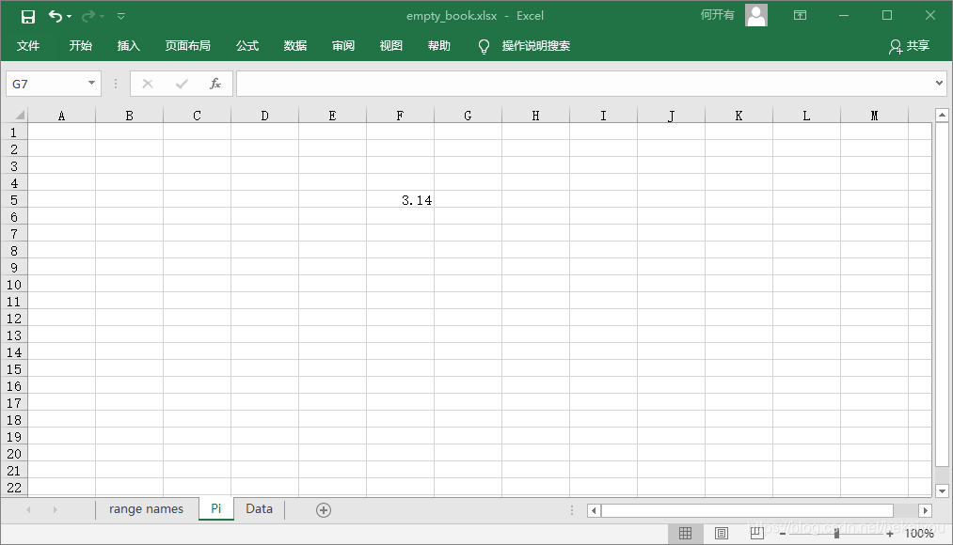Image resolution: width=953 pixels, height=545 pixels.
Task: Open the 审阅 ribbon tab
Action: 343,45
